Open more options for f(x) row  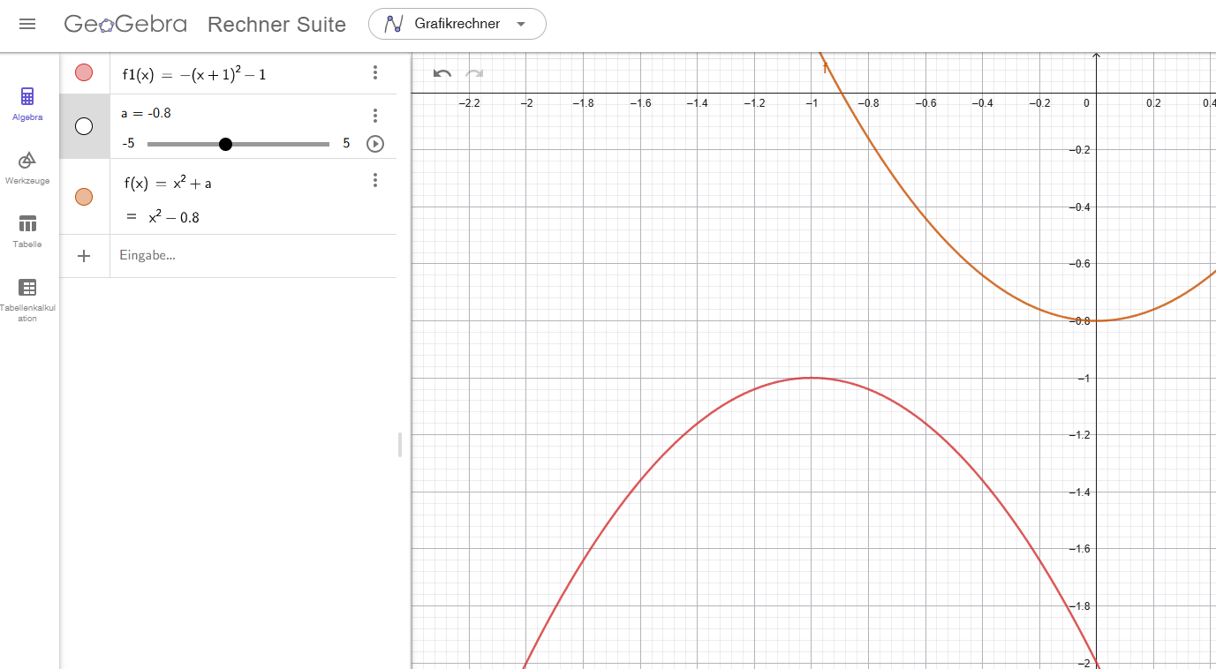pos(375,180)
